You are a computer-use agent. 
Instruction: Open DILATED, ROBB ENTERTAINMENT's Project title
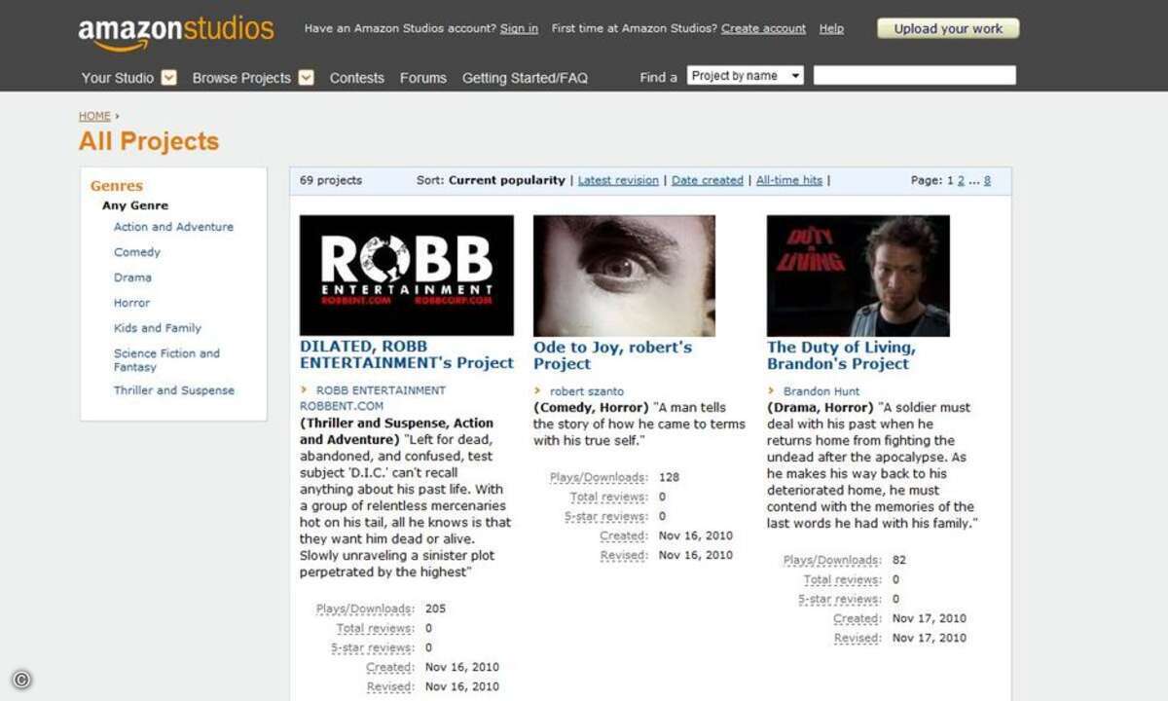pyautogui.click(x=407, y=354)
